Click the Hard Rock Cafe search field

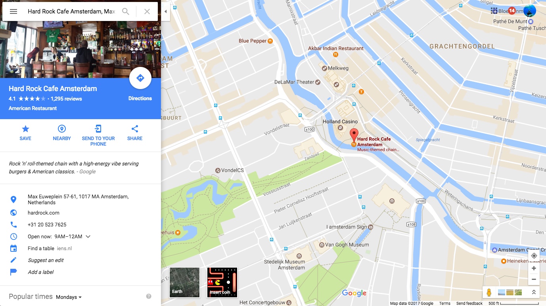(71, 11)
